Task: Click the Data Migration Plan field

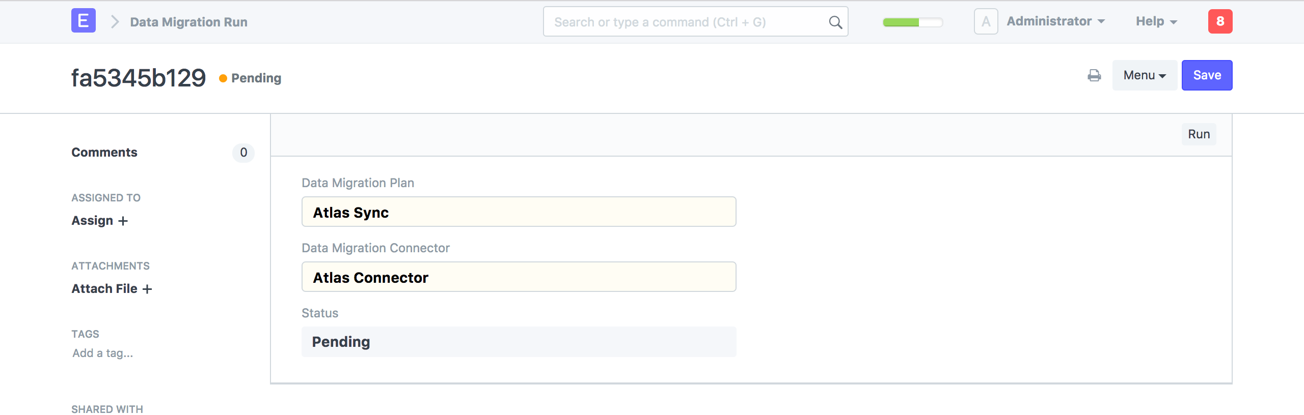Action: click(519, 212)
